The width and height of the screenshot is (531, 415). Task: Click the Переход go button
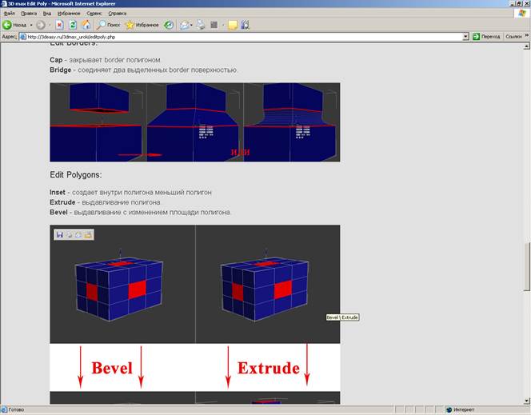coord(486,37)
